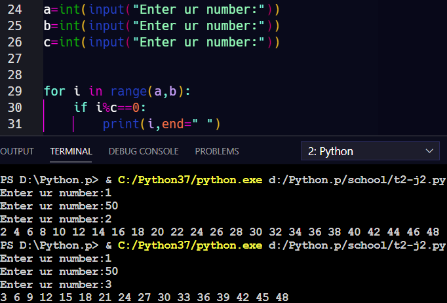Open the DEBUG CONSOLE tab
This screenshot has height=303, width=447.
pos(144,151)
